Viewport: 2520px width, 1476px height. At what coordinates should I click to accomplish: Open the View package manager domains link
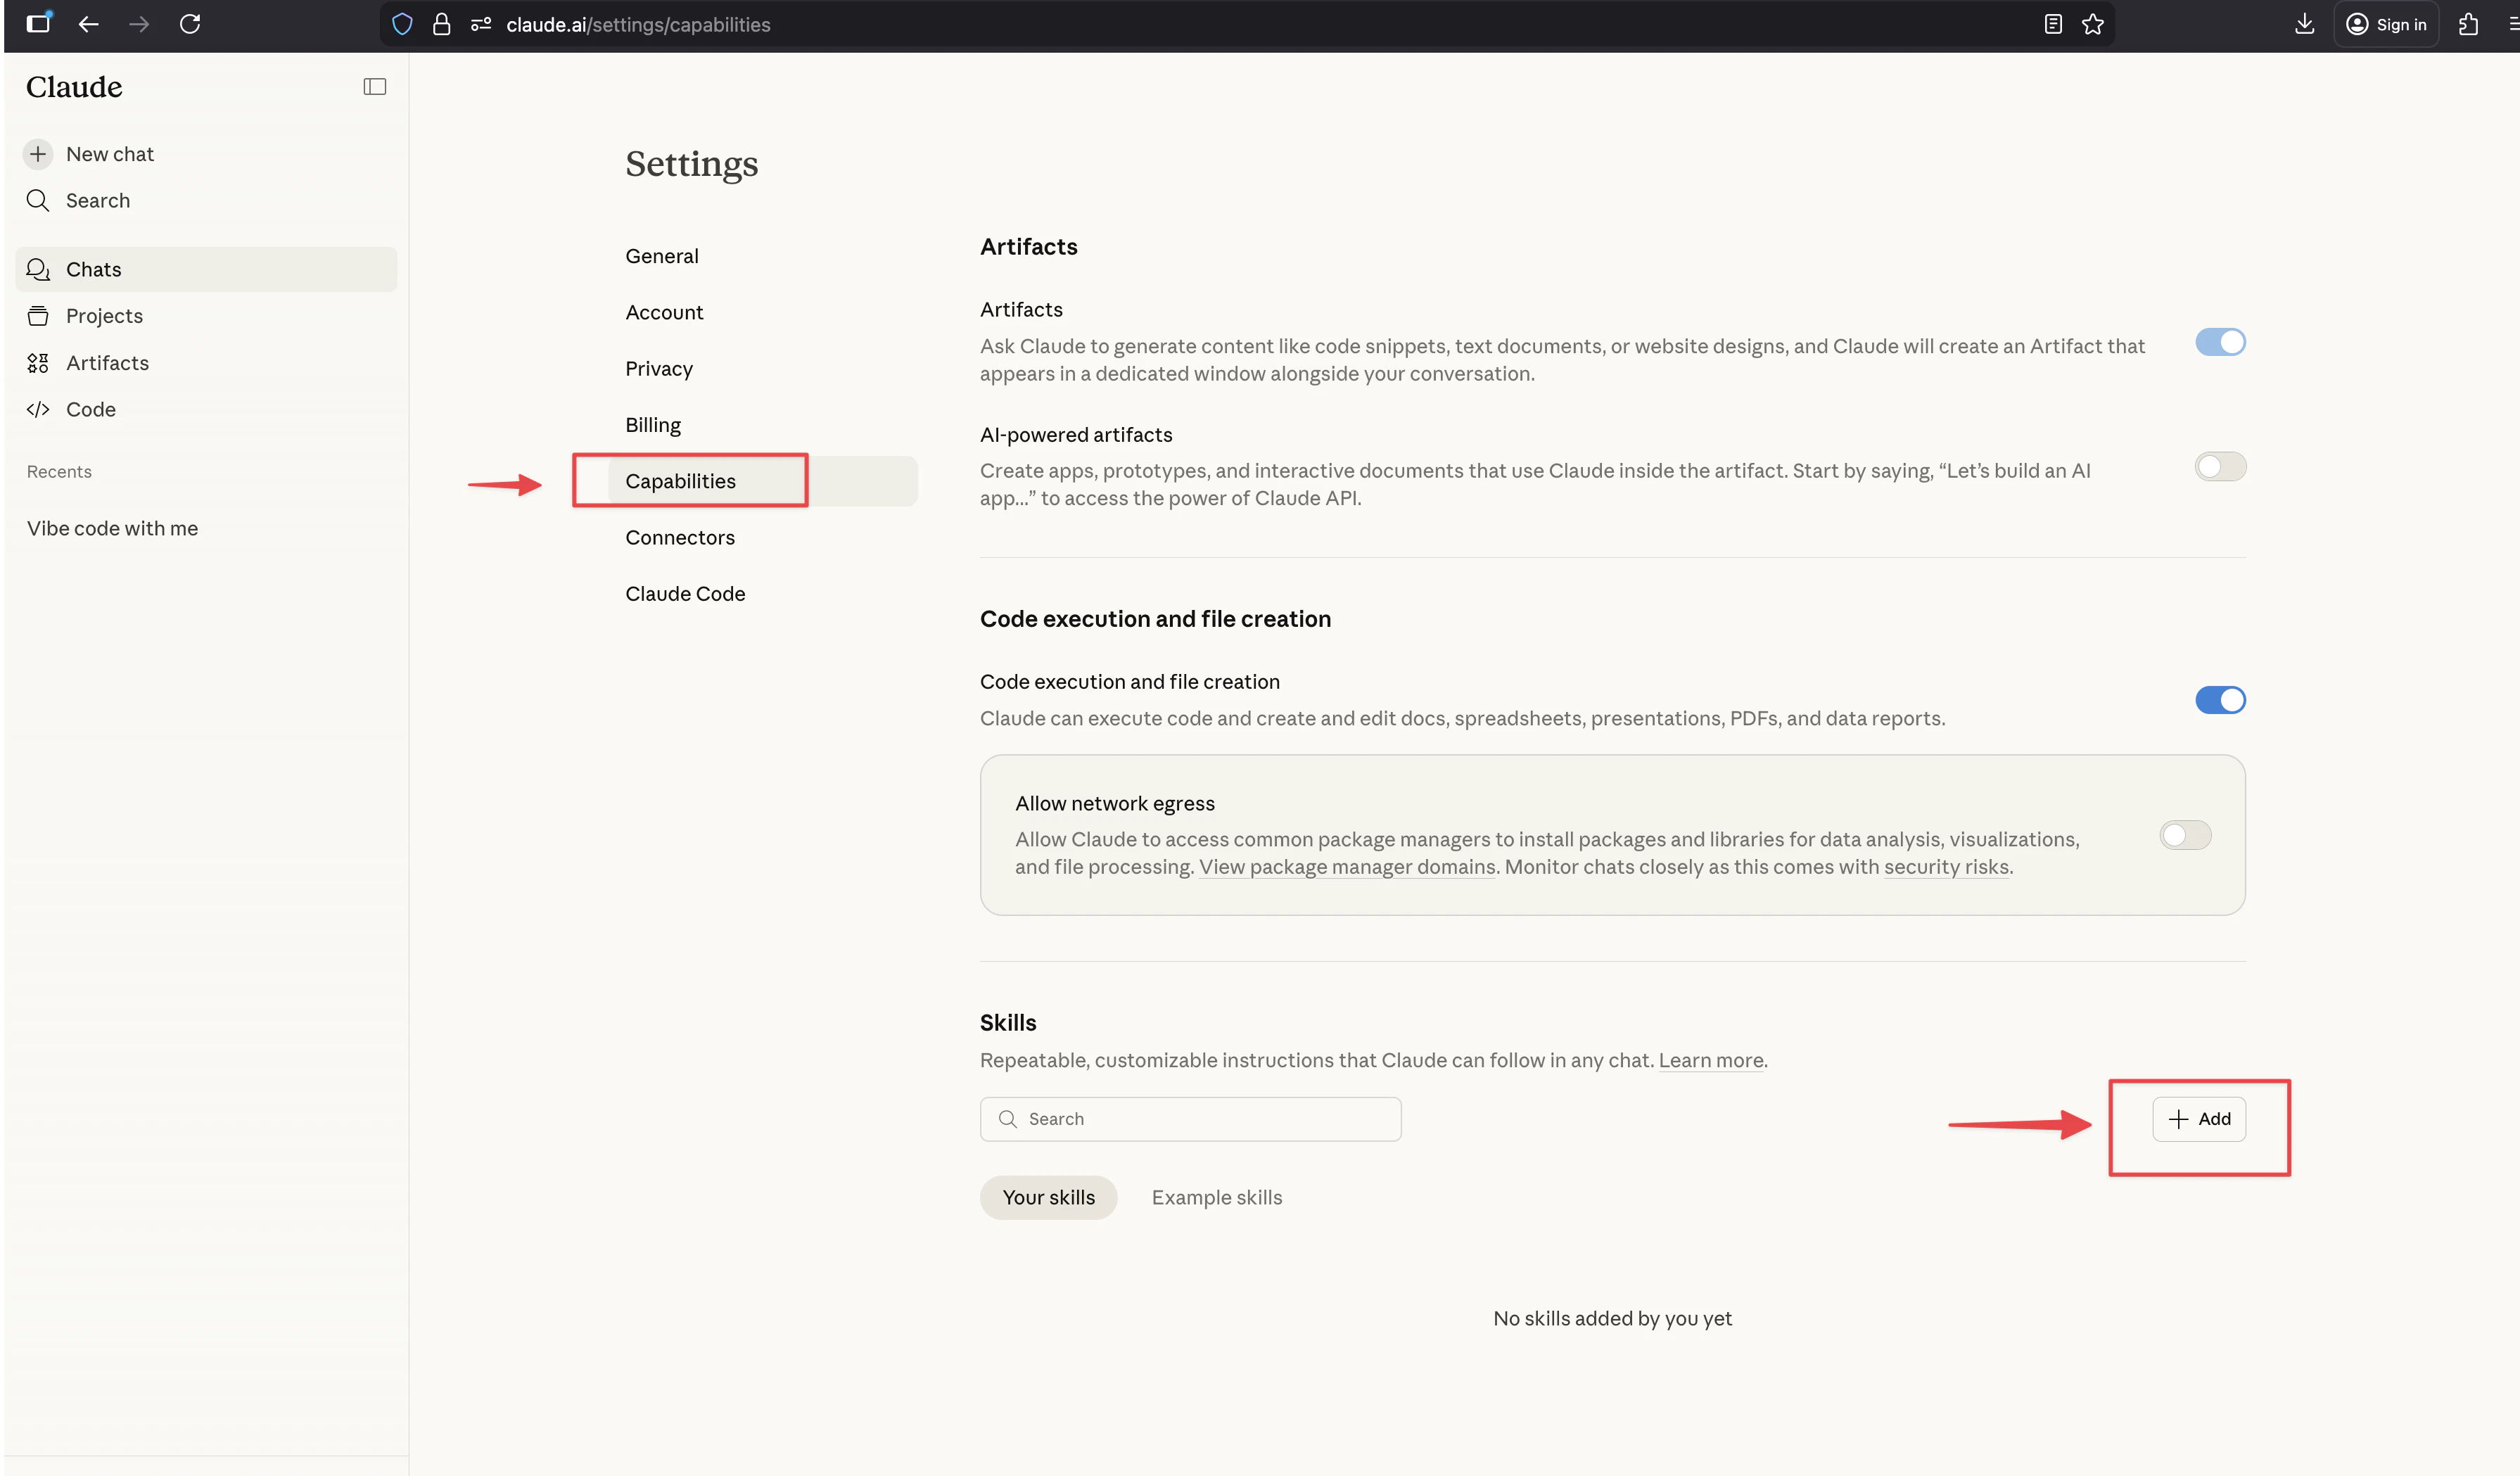(x=1347, y=867)
